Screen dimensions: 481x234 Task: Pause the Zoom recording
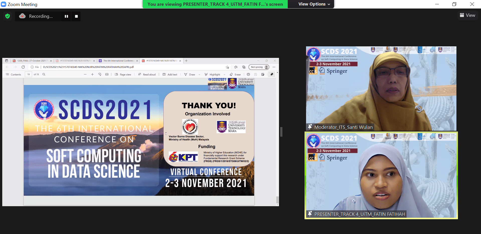pos(66,16)
